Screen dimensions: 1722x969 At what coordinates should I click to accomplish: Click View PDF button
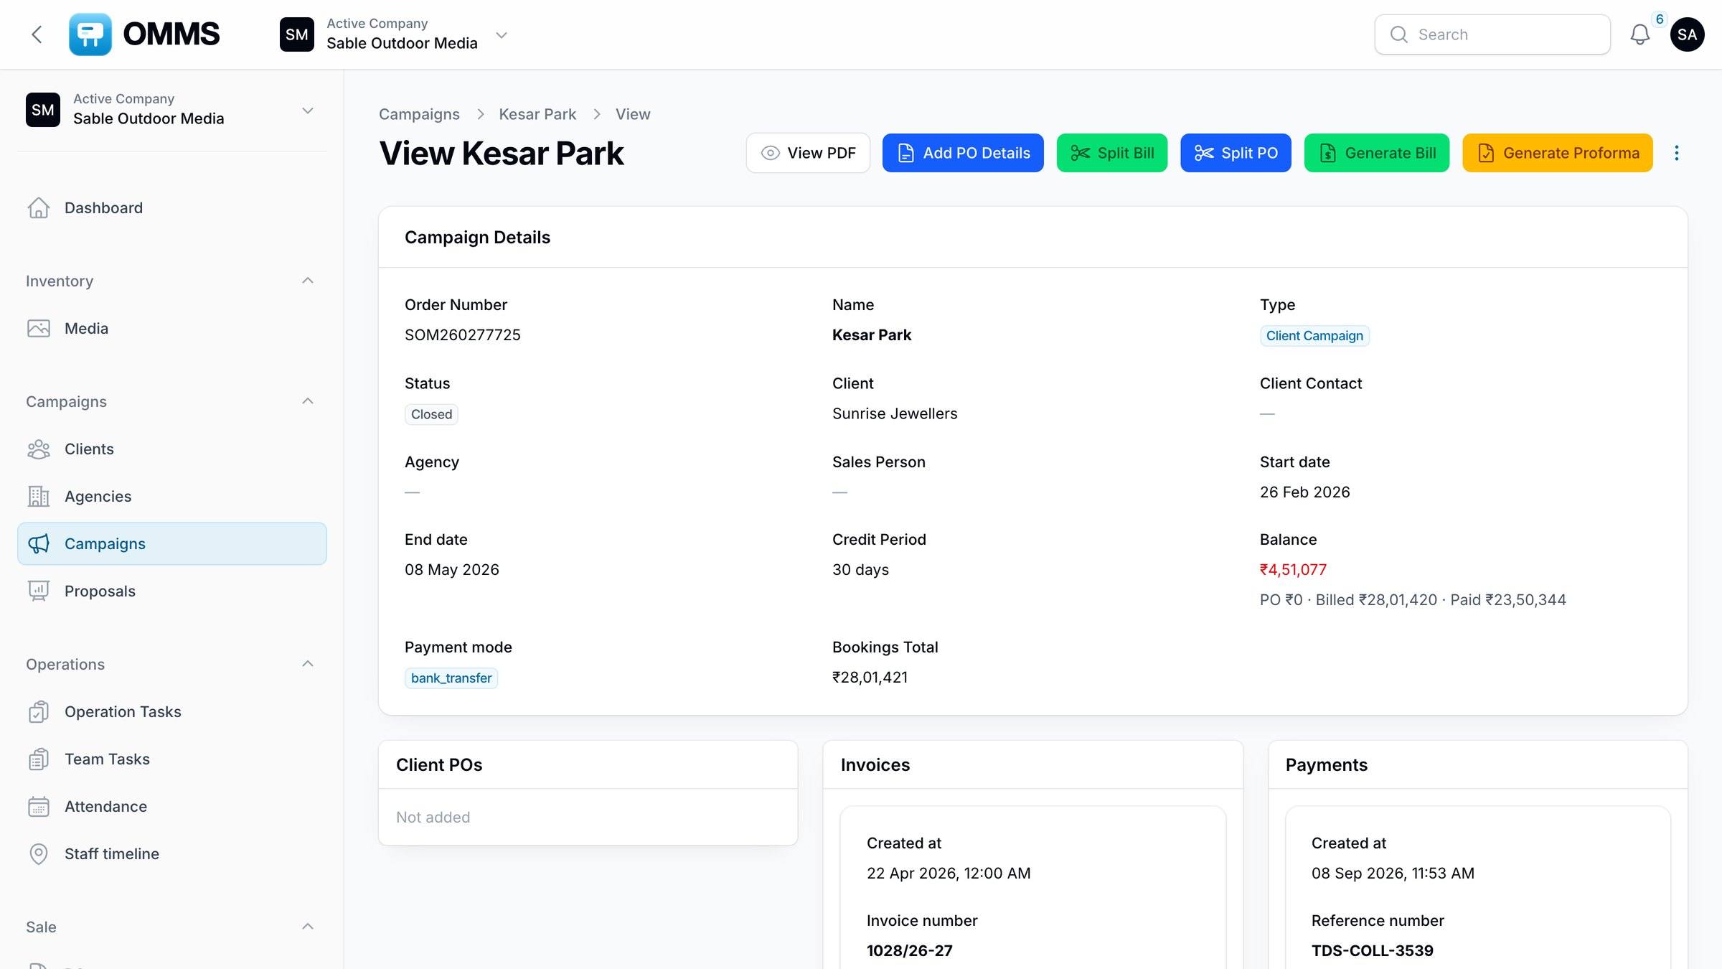click(808, 153)
